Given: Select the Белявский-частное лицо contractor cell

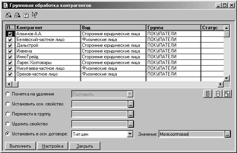Looking at the screenshot, I should tap(48, 39).
